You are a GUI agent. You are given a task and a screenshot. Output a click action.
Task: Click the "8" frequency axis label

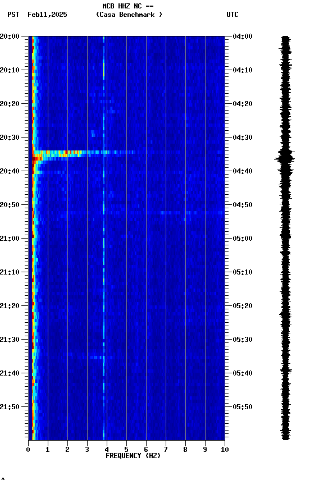pyautogui.click(x=185, y=450)
